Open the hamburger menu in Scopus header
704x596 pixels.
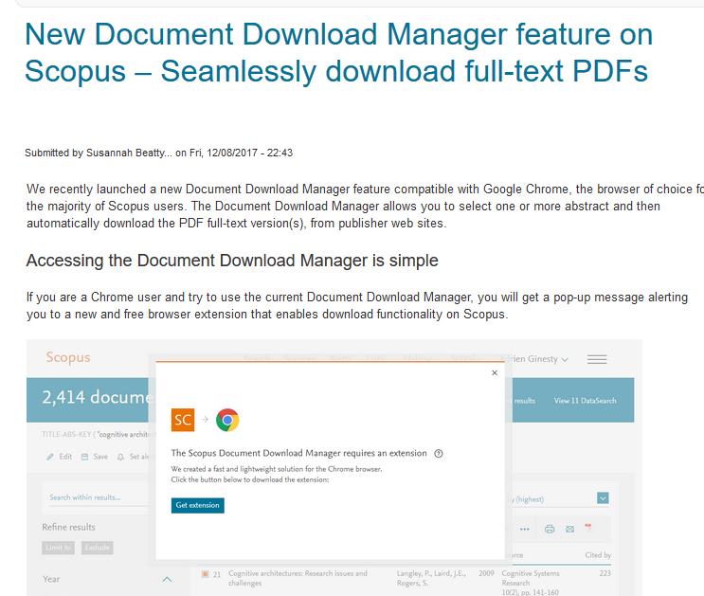pyautogui.click(x=597, y=359)
